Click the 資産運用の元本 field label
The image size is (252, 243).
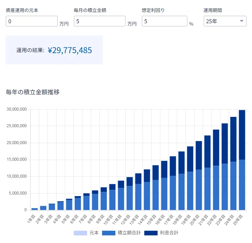[22, 10]
